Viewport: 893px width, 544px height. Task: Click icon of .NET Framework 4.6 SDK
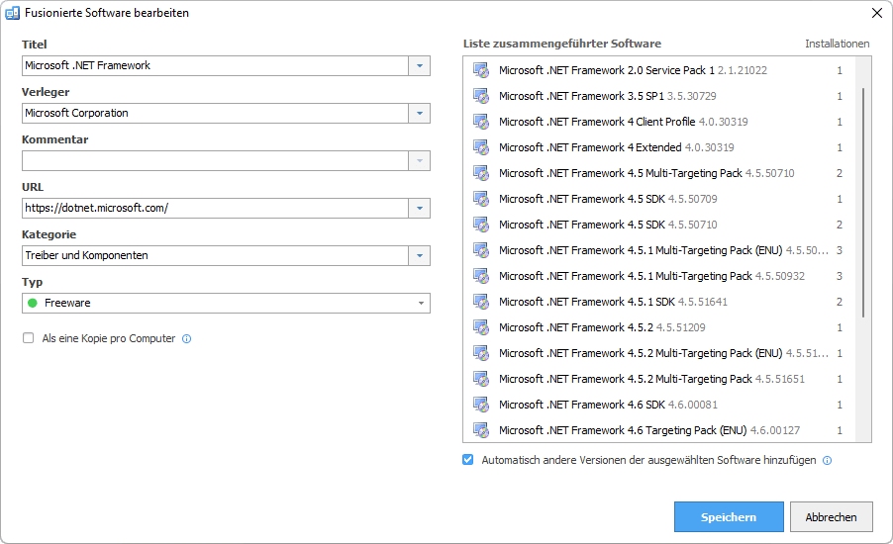(x=481, y=405)
